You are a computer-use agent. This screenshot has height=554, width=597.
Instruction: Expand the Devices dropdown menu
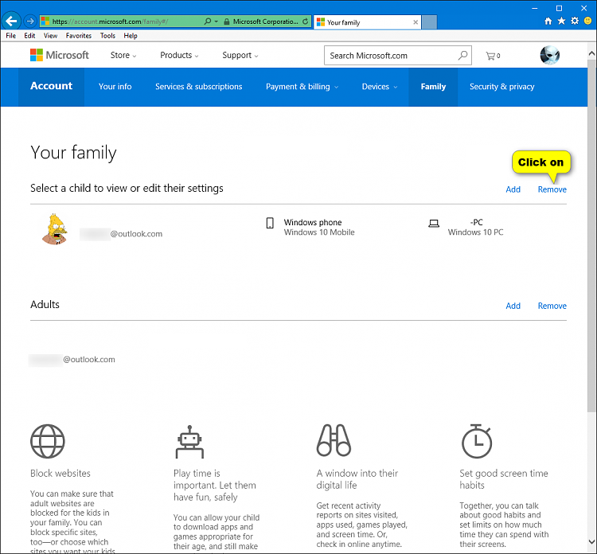point(379,87)
